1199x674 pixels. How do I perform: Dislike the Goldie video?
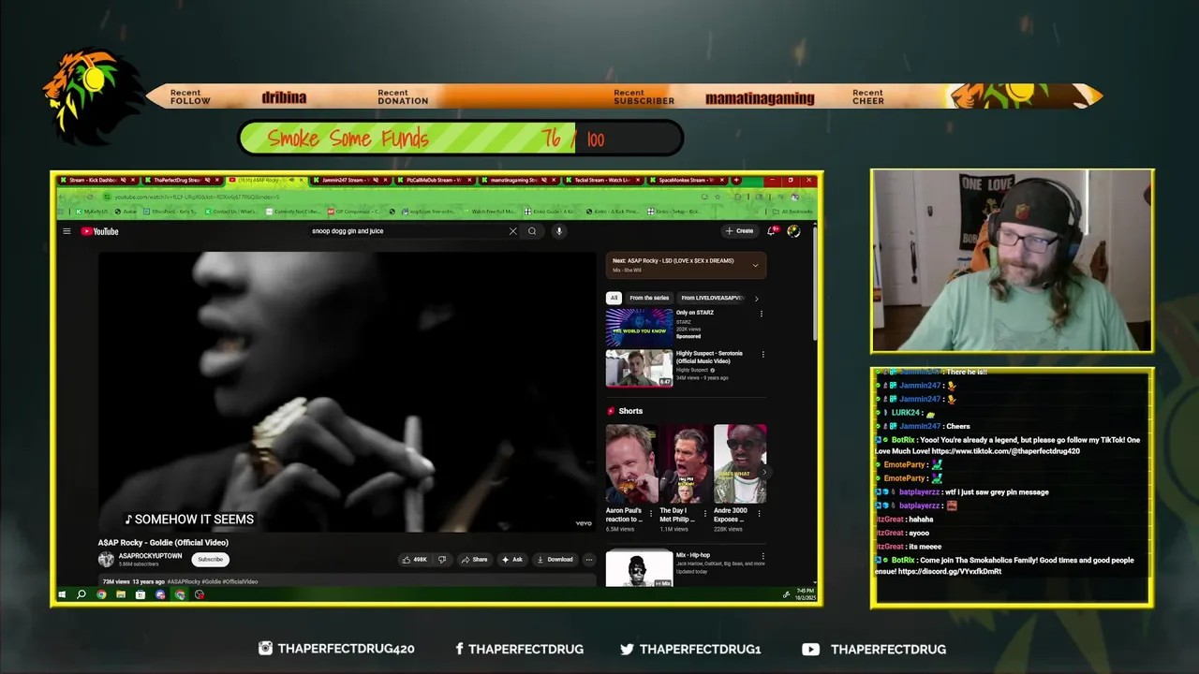(x=442, y=559)
